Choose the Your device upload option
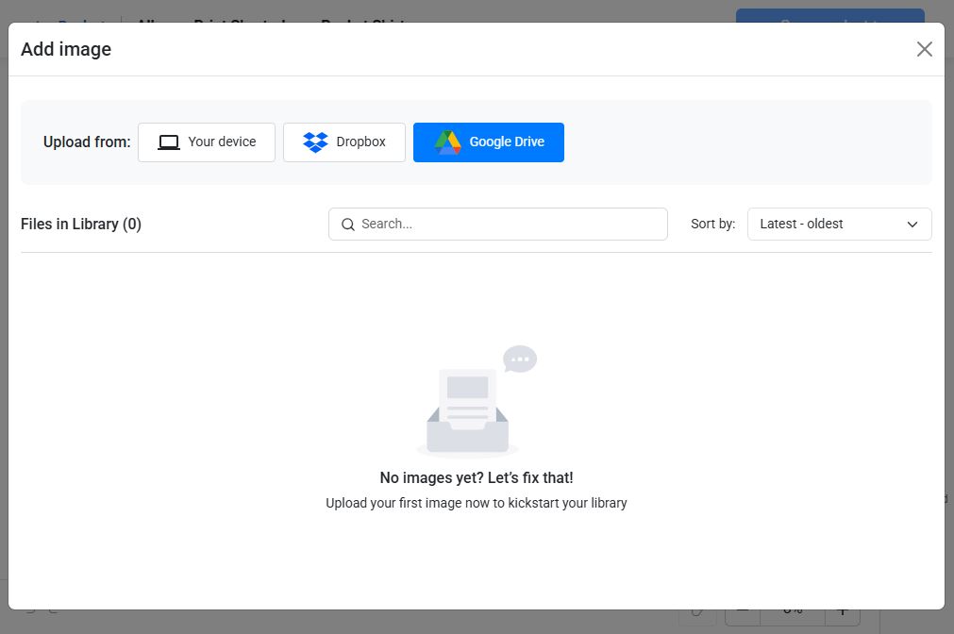The width and height of the screenshot is (954, 634). point(207,142)
